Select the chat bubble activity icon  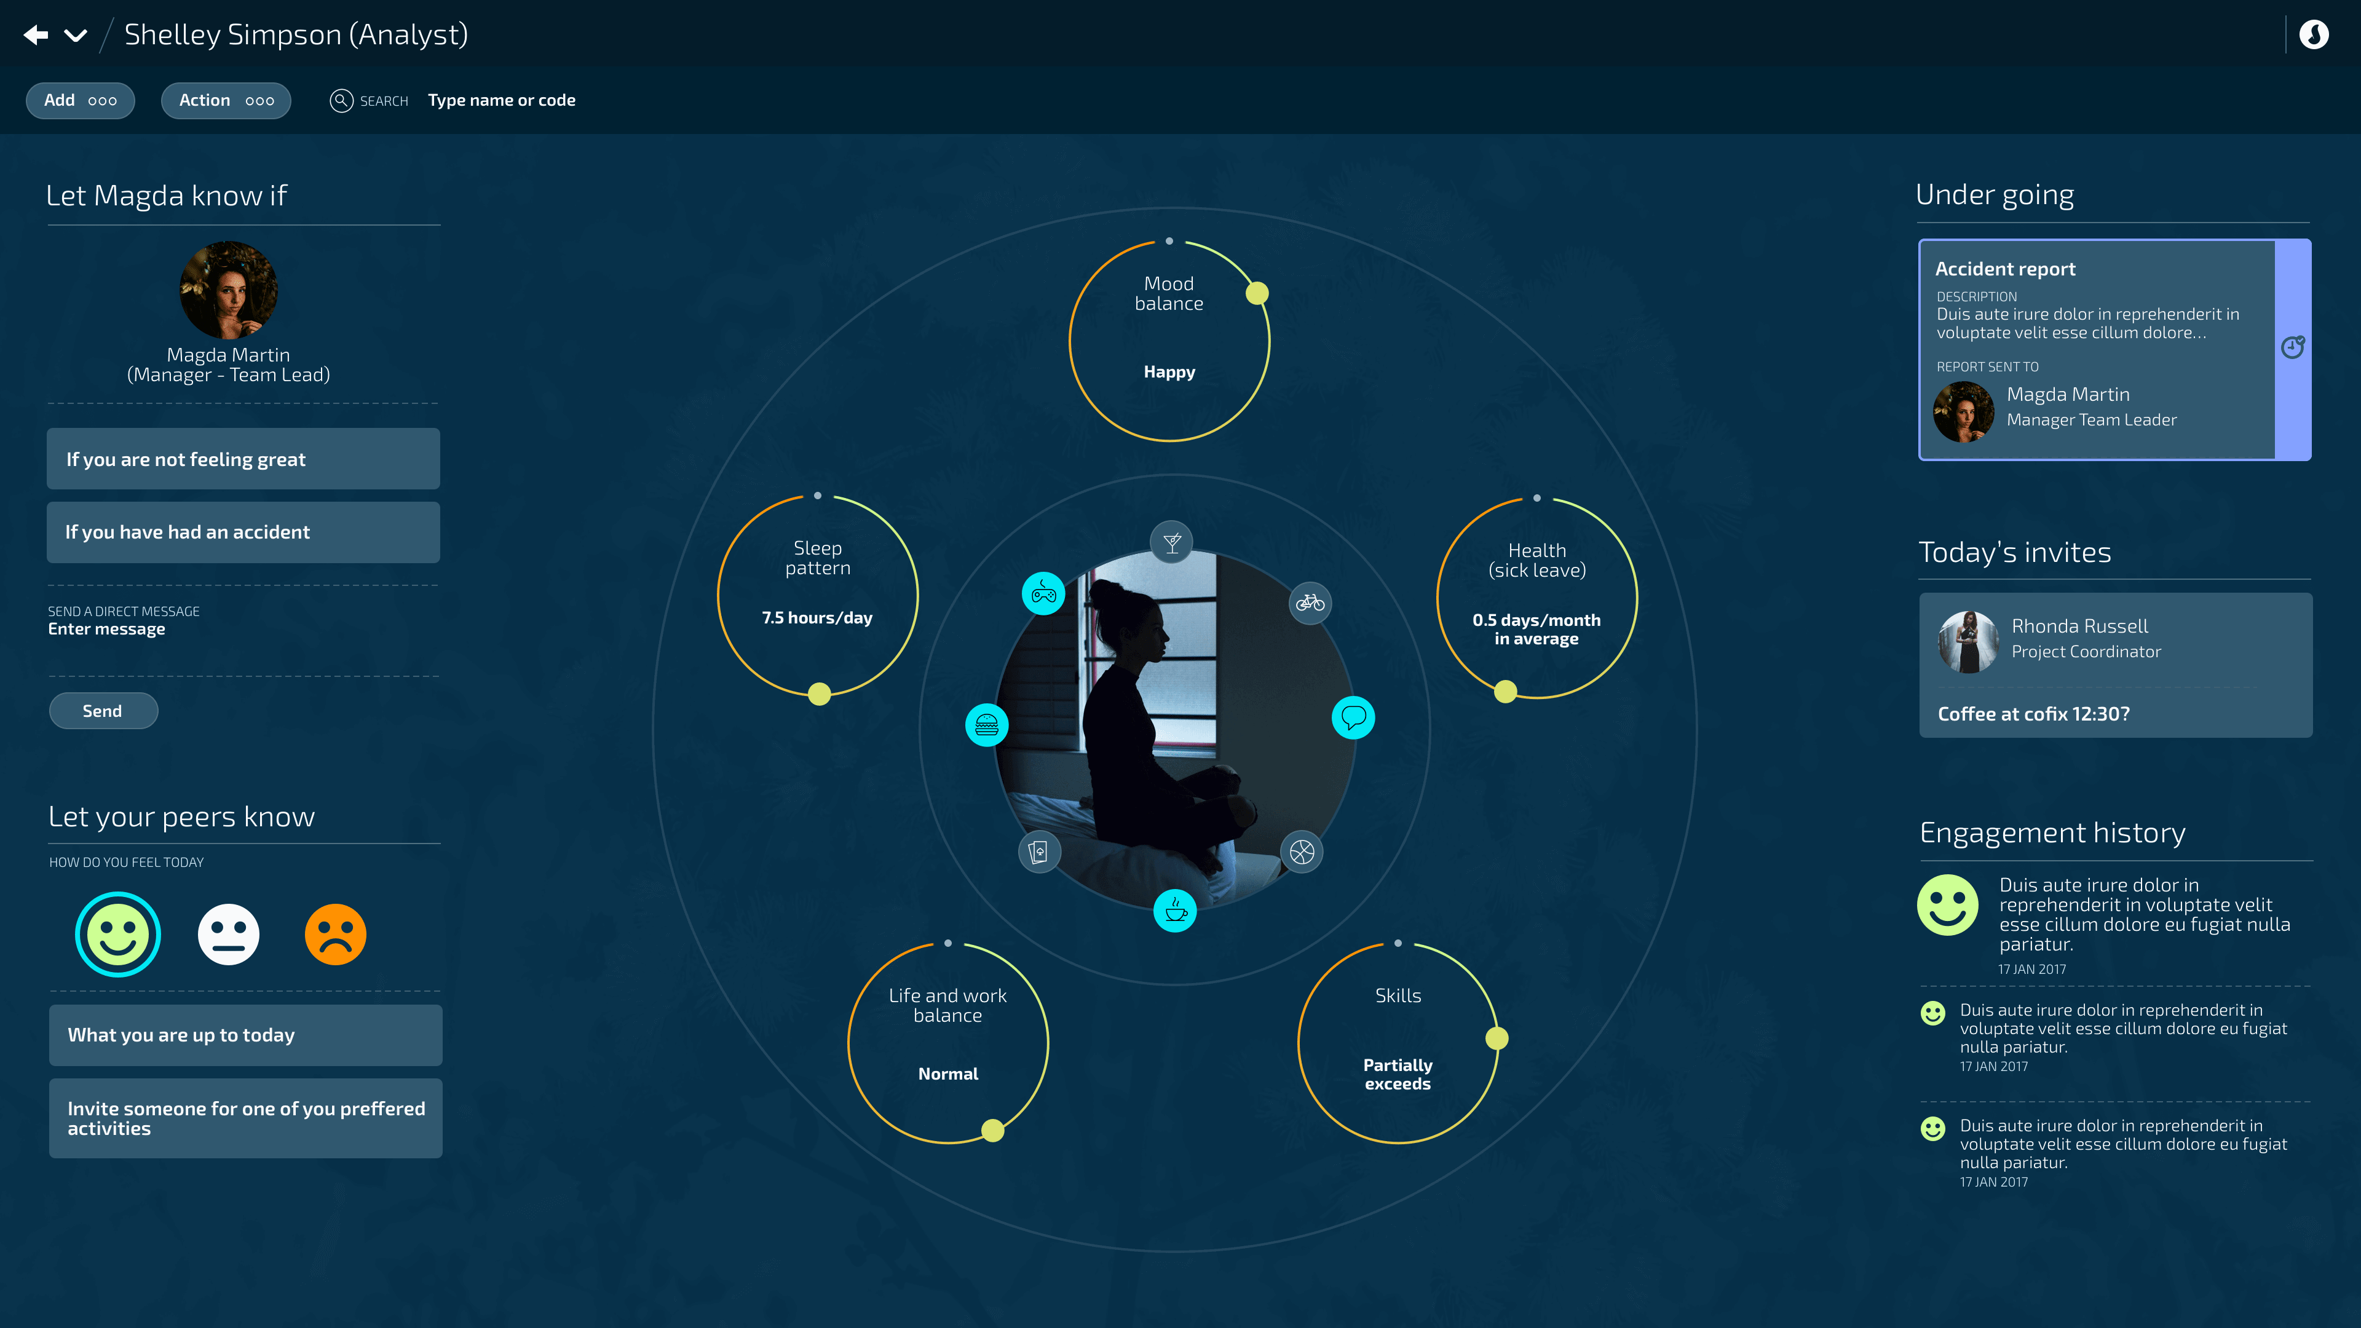(x=1353, y=717)
